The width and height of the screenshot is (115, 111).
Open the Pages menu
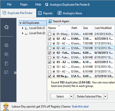coord(24,4)
